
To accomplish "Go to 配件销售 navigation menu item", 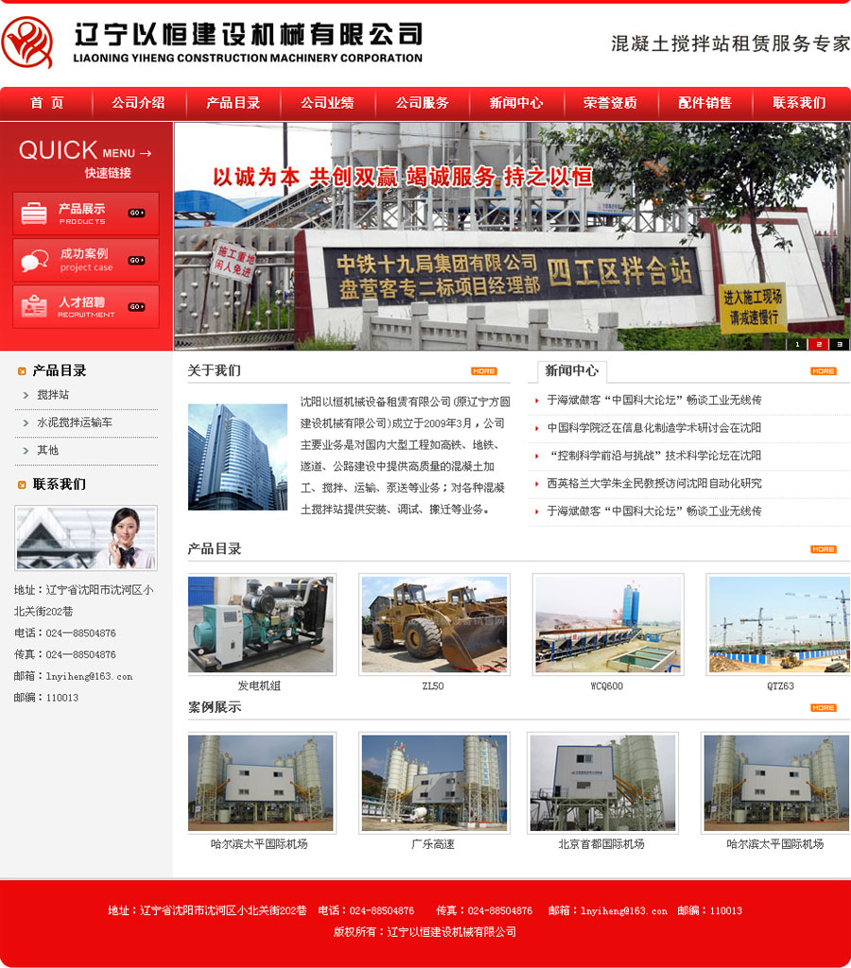I will pyautogui.click(x=704, y=103).
